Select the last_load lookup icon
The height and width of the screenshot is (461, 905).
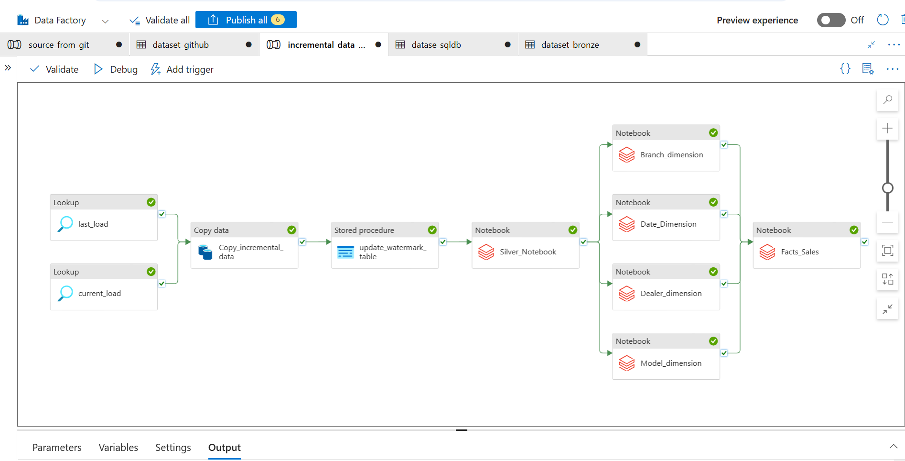pos(65,224)
